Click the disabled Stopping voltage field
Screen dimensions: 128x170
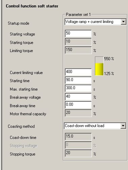tap(78, 145)
